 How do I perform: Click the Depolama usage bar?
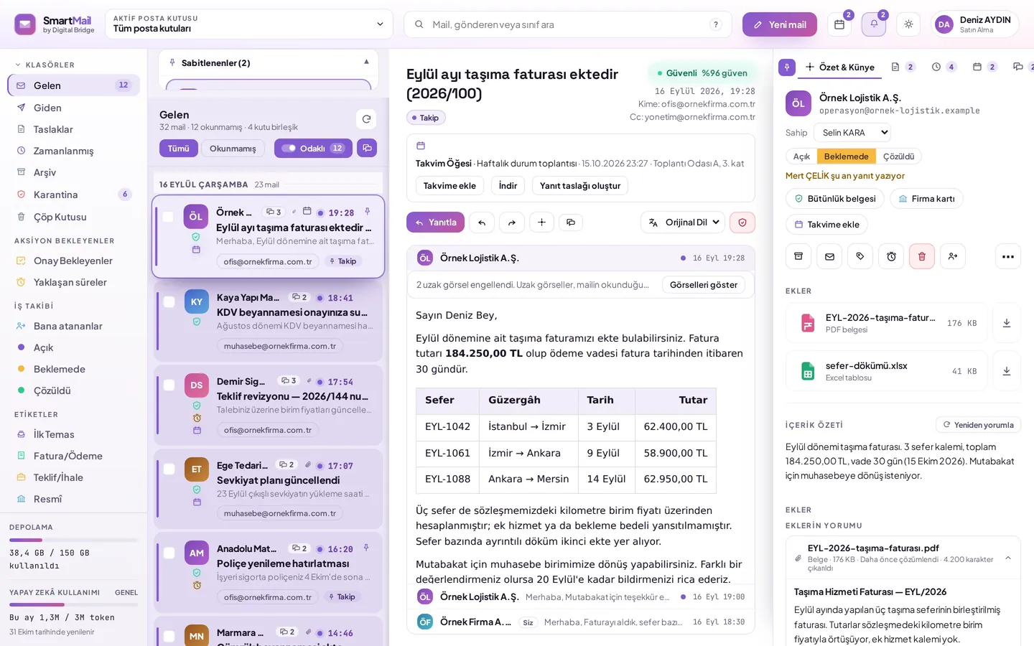point(74,540)
